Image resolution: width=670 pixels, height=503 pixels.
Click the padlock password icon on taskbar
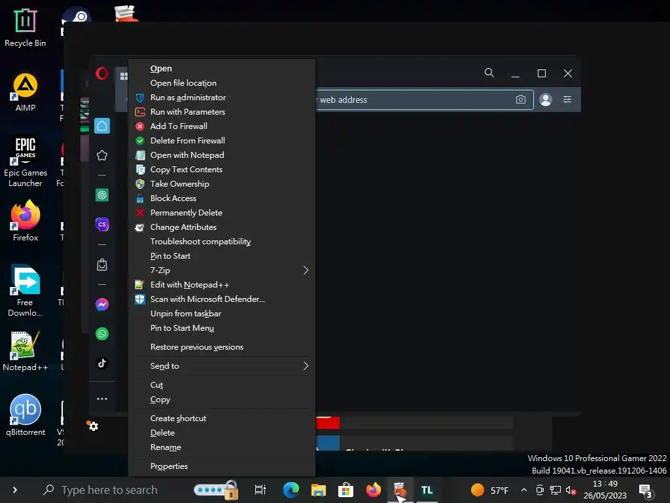[x=216, y=490]
